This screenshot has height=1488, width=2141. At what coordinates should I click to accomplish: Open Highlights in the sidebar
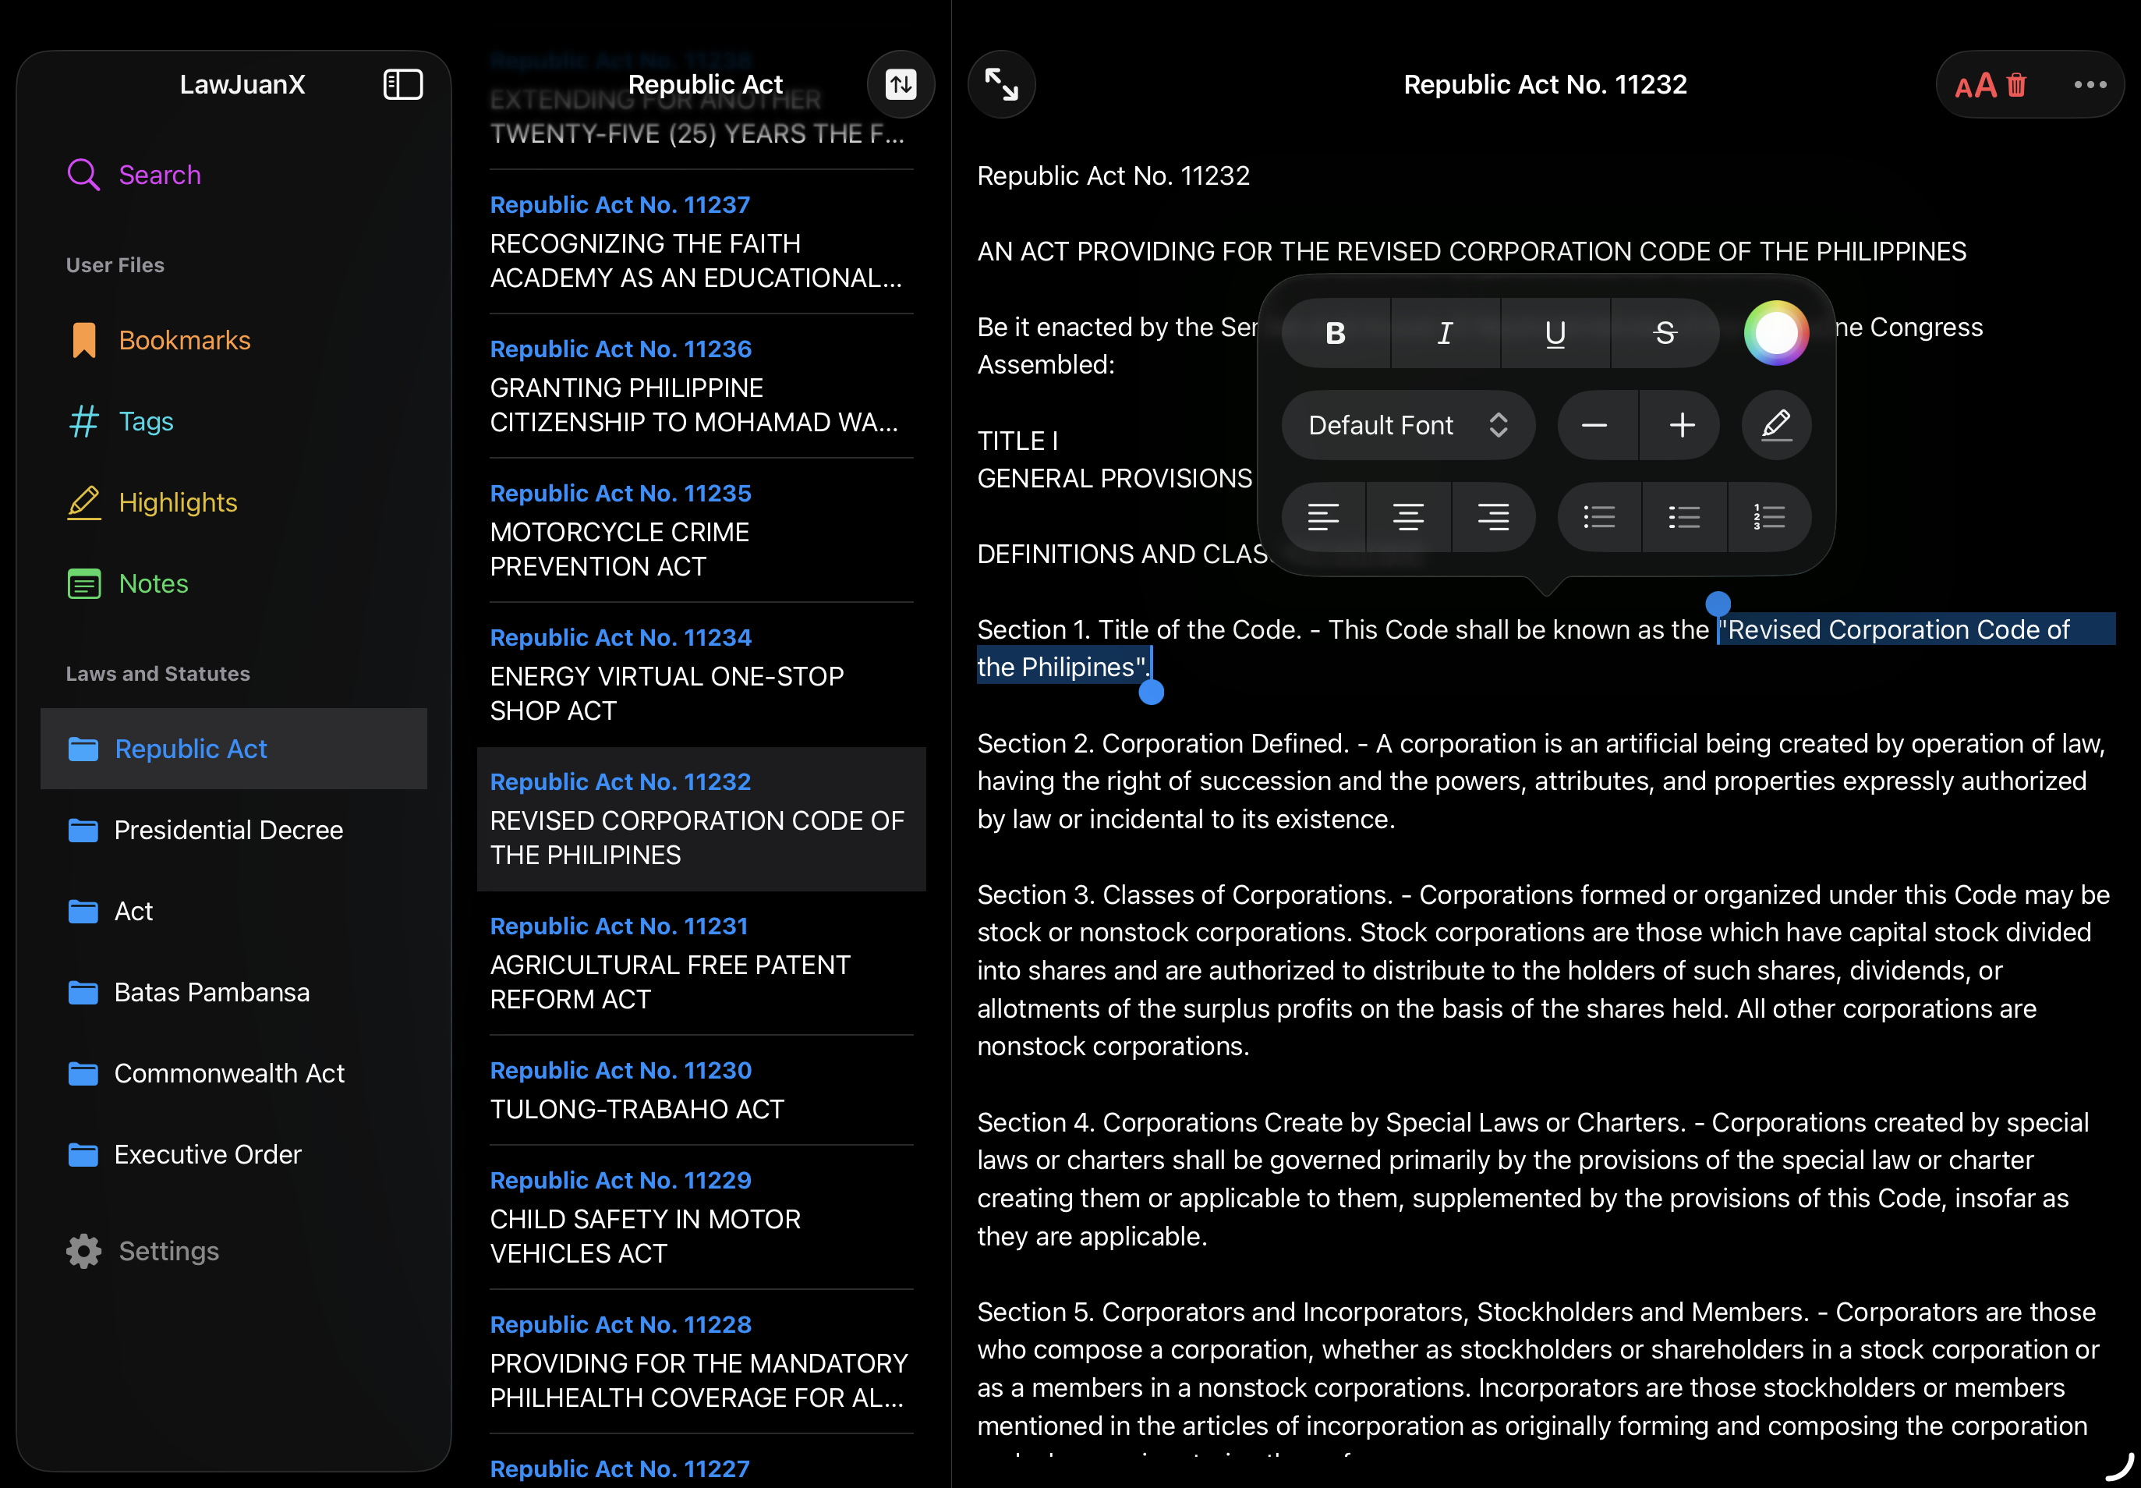(233, 502)
